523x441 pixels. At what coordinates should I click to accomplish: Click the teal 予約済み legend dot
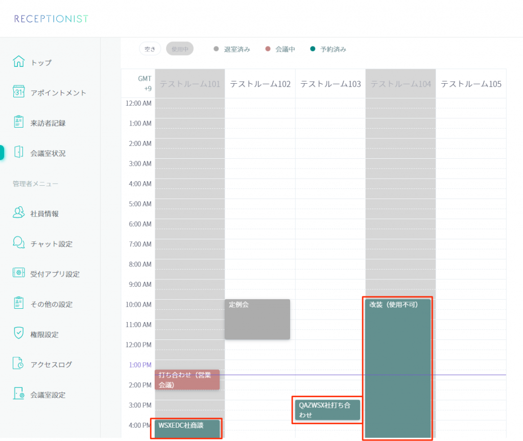point(313,48)
